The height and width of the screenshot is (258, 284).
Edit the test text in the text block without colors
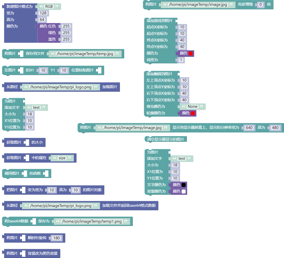(x=36, y=108)
